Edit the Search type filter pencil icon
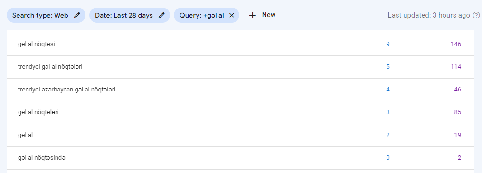 tap(77, 15)
